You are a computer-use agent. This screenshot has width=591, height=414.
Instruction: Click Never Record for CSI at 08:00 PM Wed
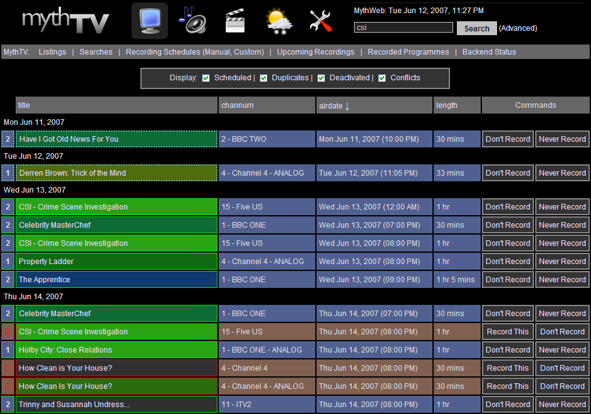pos(562,243)
